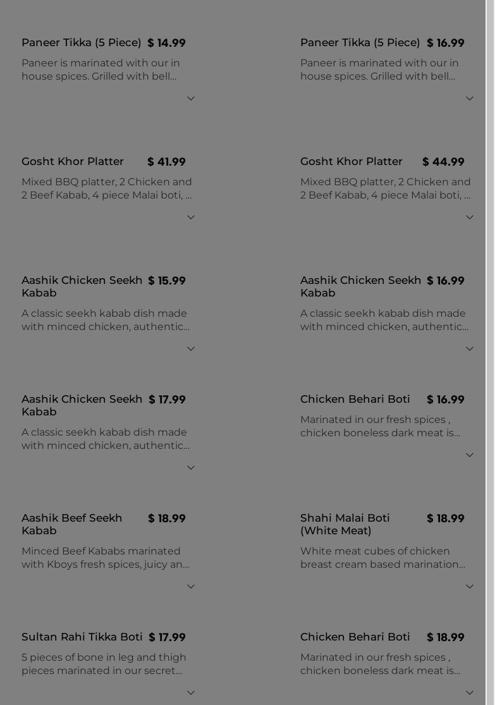Expand the $17.99 Aashik Chicken Seekh Kabab chevron
Screen dimensions: 495x705
pyautogui.click(x=191, y=468)
